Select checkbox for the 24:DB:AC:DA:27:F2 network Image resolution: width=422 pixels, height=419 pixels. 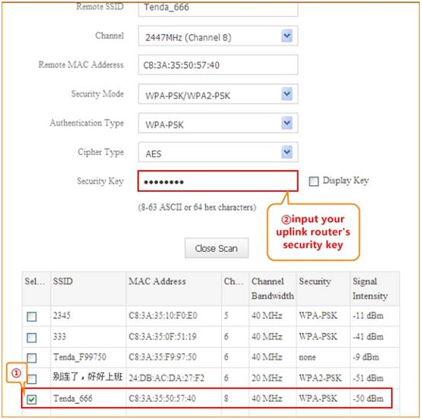pyautogui.click(x=32, y=379)
